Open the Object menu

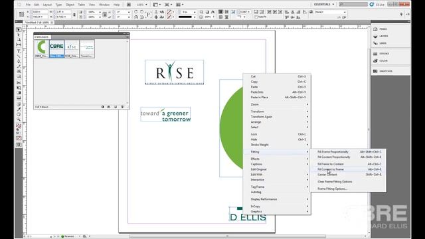(70, 5)
